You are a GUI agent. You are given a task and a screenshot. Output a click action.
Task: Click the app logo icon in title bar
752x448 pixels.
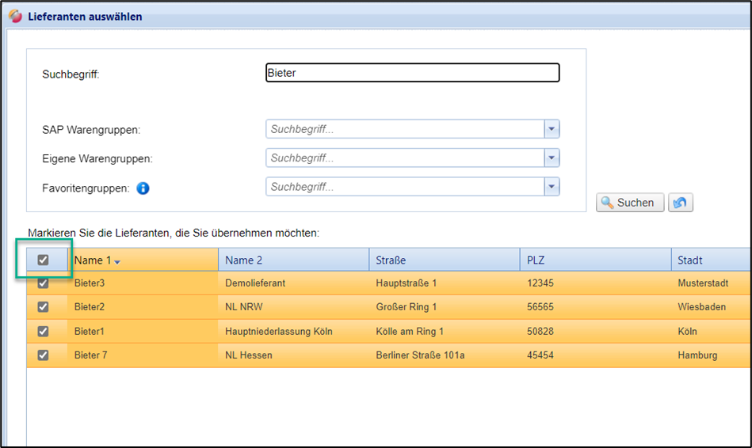[x=16, y=17]
